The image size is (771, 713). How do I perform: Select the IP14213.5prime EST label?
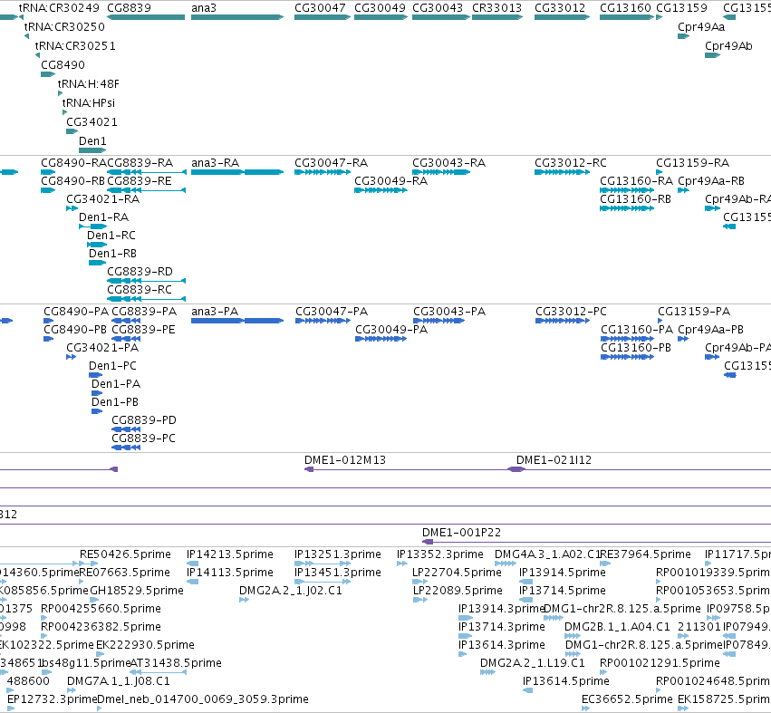229,554
